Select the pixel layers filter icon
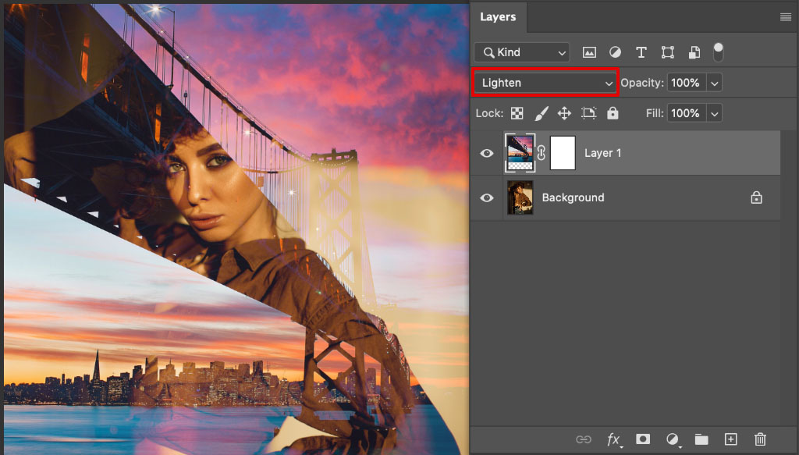Screen dimensions: 799x455 [589, 52]
